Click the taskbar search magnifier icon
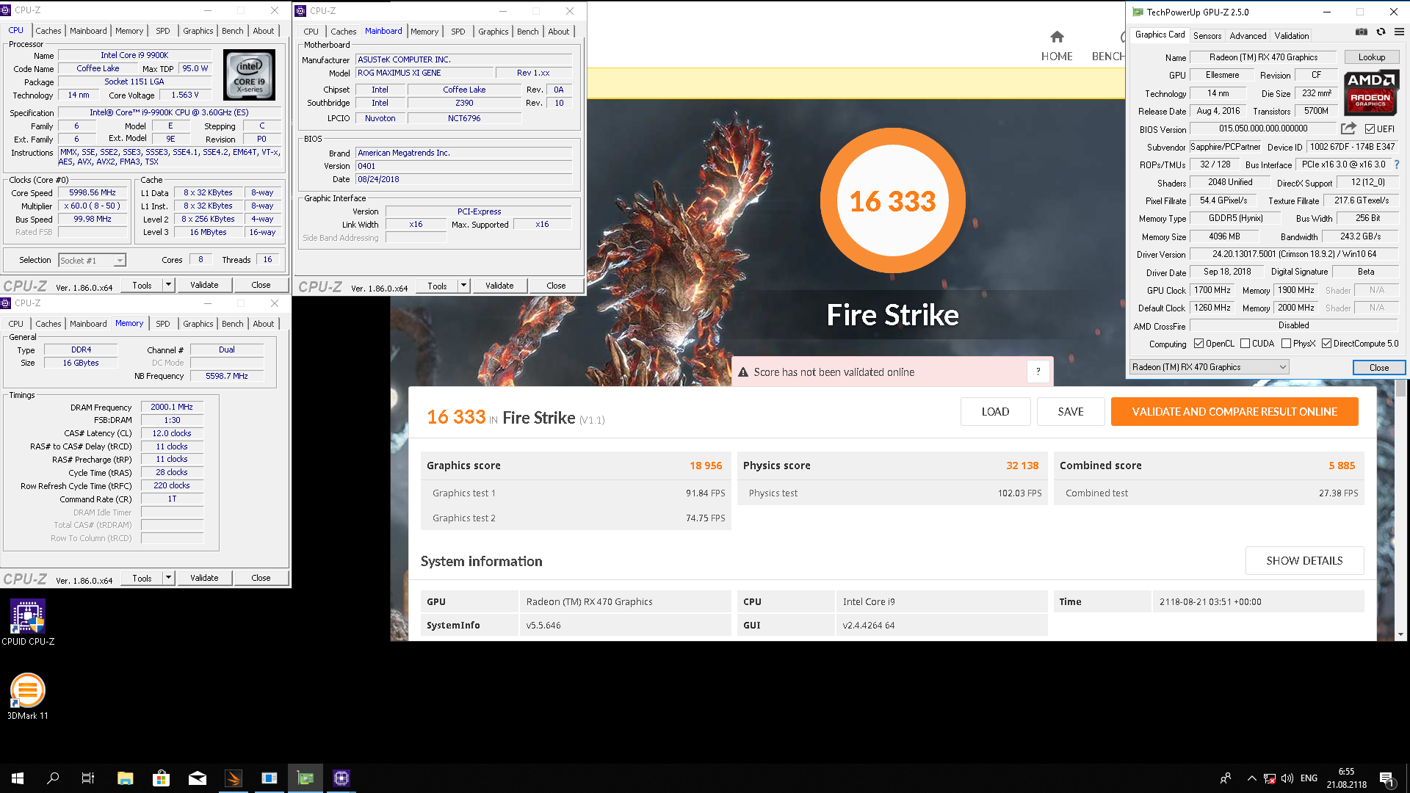The image size is (1410, 793). [x=53, y=778]
